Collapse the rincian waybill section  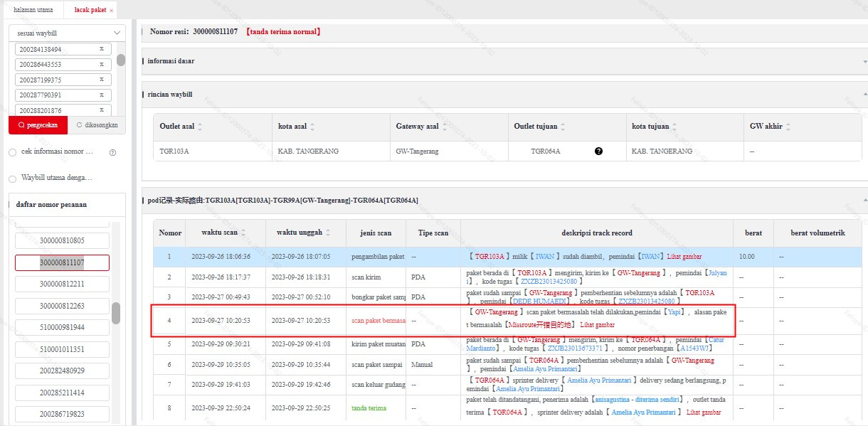[x=864, y=94]
